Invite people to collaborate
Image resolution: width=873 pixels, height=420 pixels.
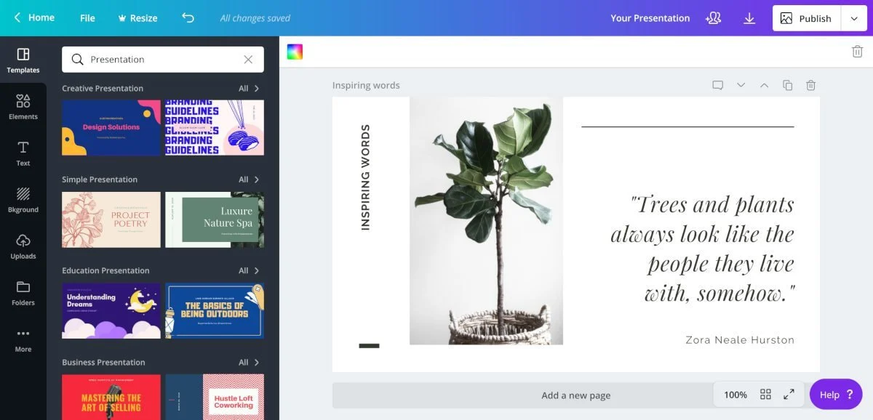click(714, 18)
